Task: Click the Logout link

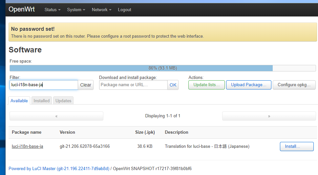Action: 124,10
